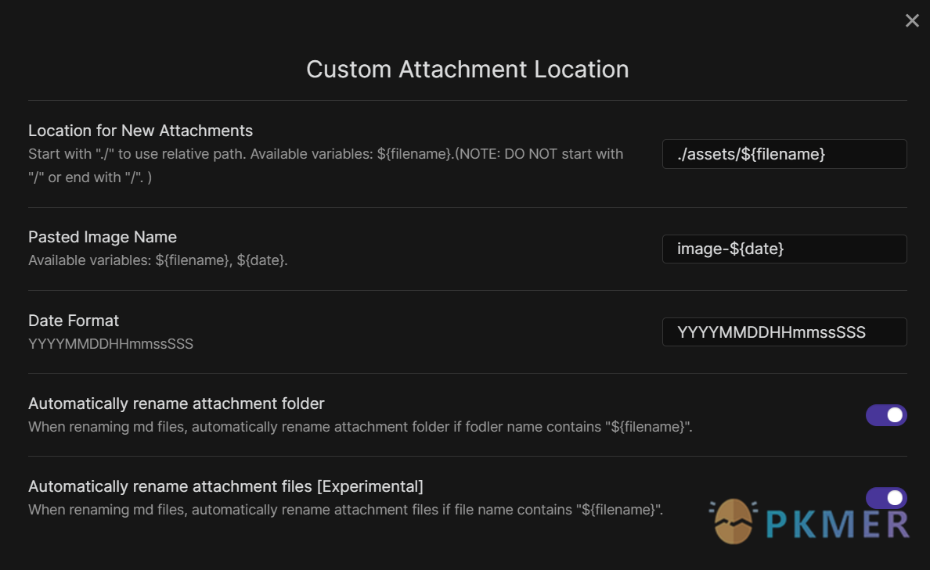This screenshot has height=570, width=930.
Task: Click inside the YYYYMMDDHHmmssSSS format box
Action: 784,332
